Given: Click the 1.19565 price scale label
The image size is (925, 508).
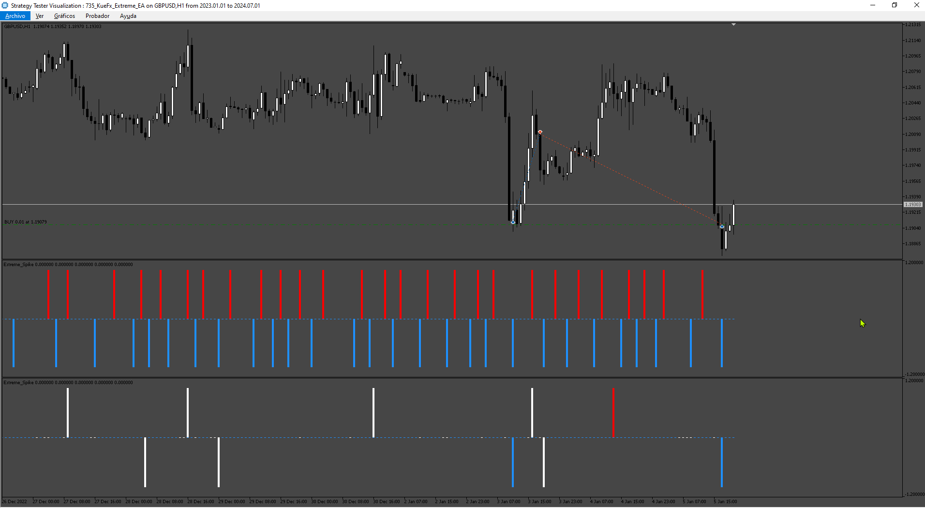Looking at the screenshot, I should [x=913, y=181].
